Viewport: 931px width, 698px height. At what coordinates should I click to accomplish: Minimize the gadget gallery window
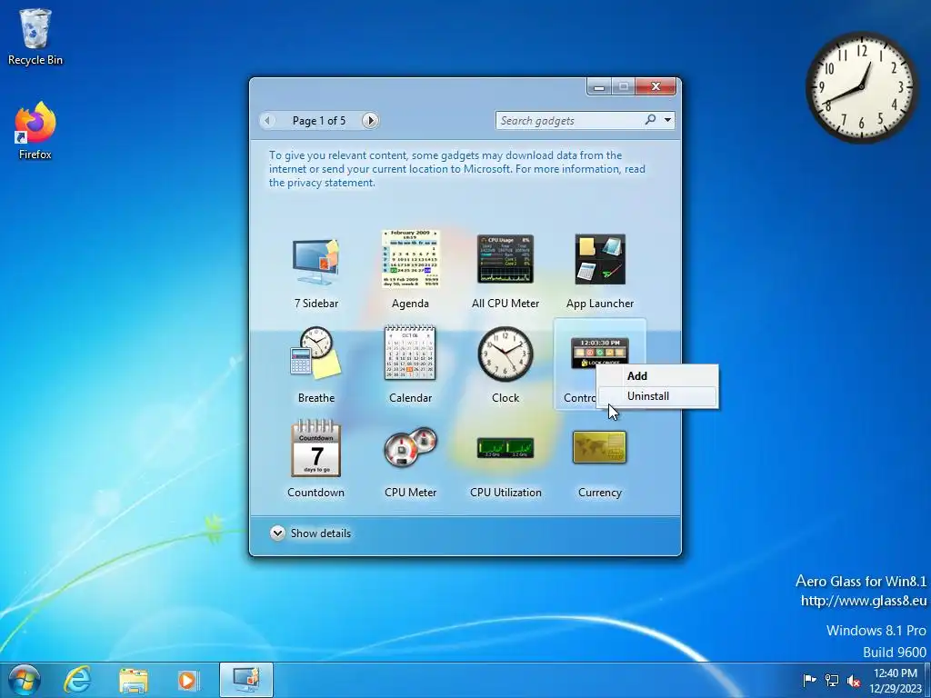point(599,86)
